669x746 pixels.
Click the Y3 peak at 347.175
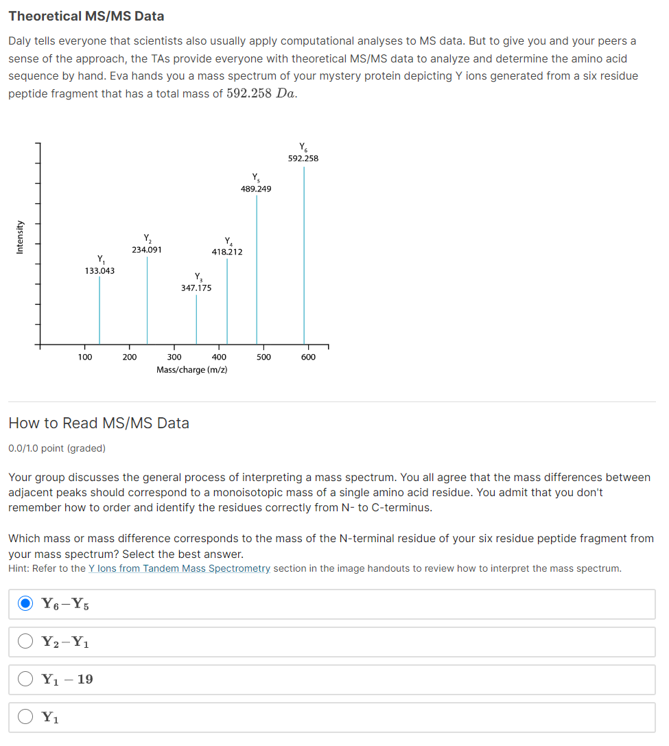196,319
